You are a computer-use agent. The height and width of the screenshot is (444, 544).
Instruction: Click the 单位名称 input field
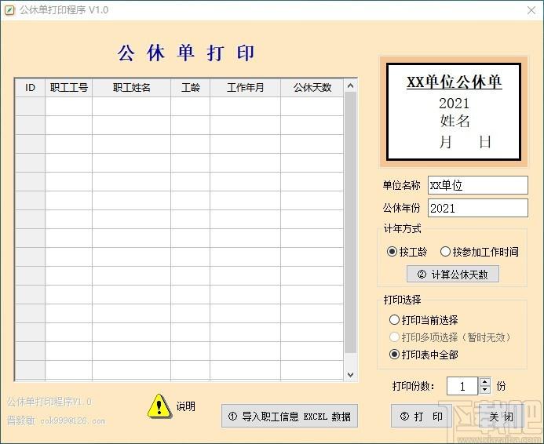coord(478,185)
